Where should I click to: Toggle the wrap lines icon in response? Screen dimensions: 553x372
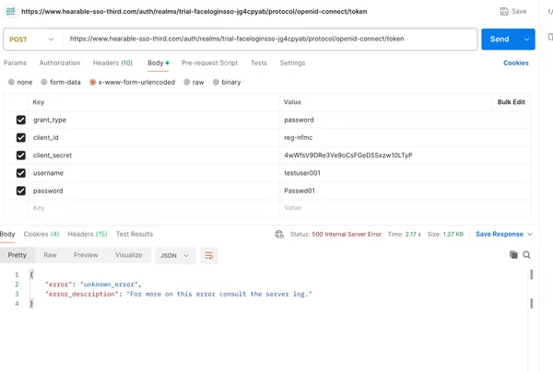click(x=209, y=255)
